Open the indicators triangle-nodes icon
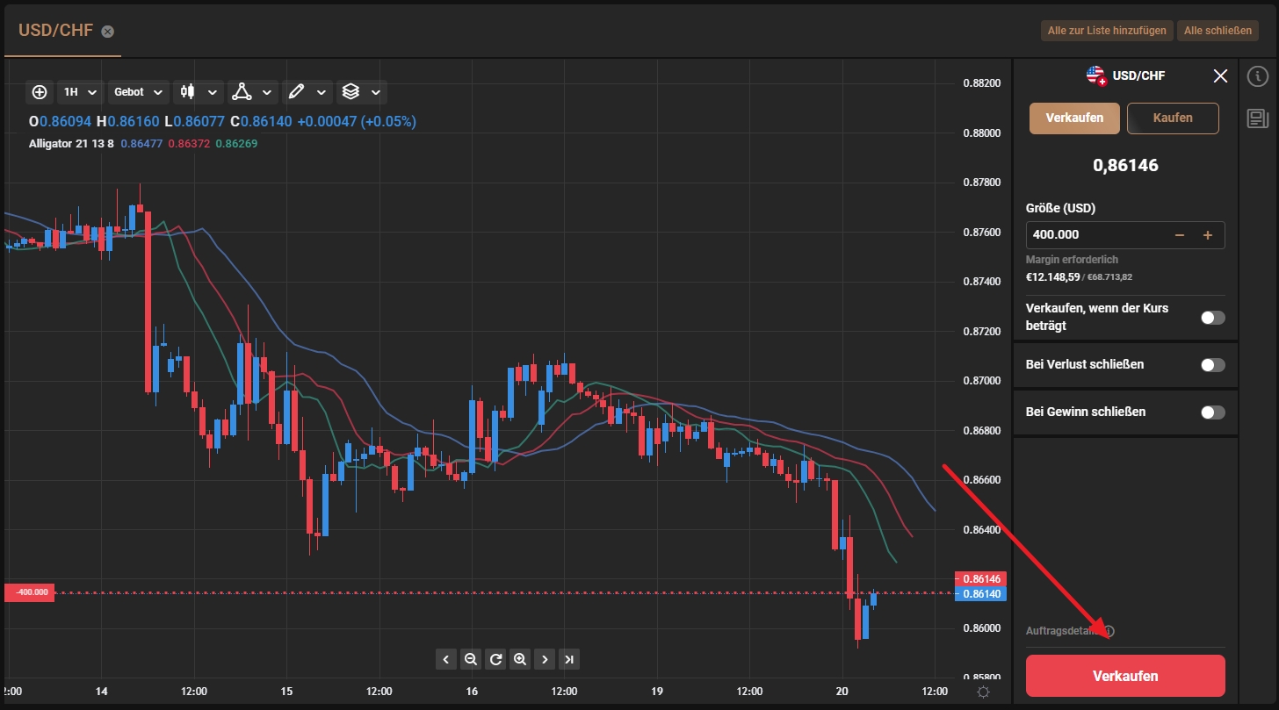Image resolution: width=1279 pixels, height=710 pixels. pos(241,91)
